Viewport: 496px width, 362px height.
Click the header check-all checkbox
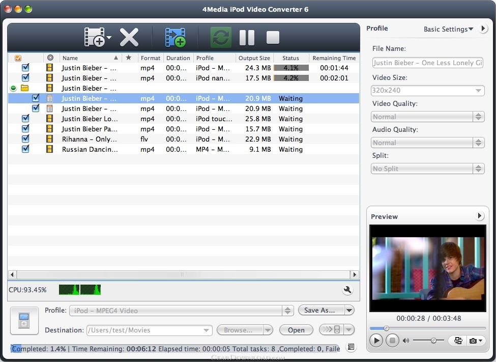18,58
